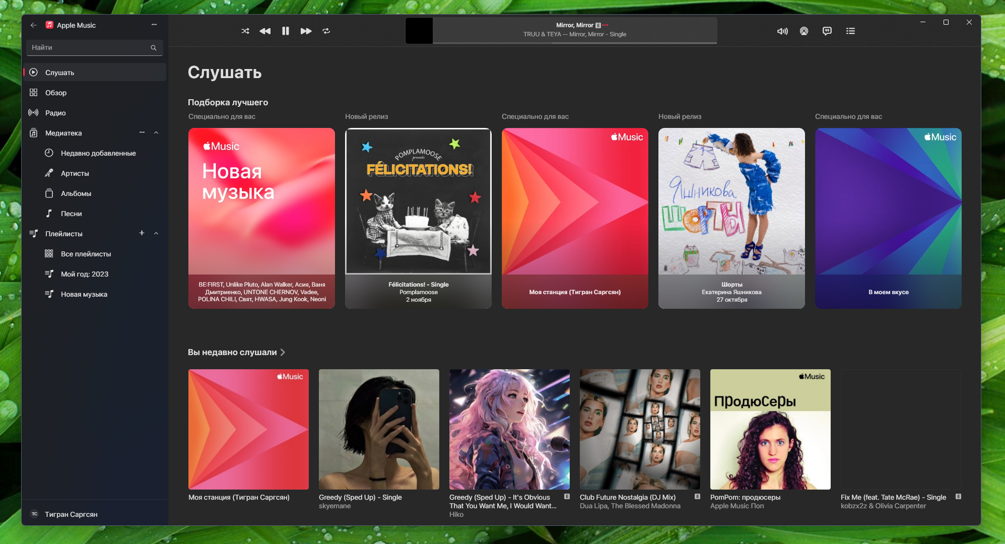Open the volume control icon
This screenshot has height=544, width=1005.
point(782,31)
